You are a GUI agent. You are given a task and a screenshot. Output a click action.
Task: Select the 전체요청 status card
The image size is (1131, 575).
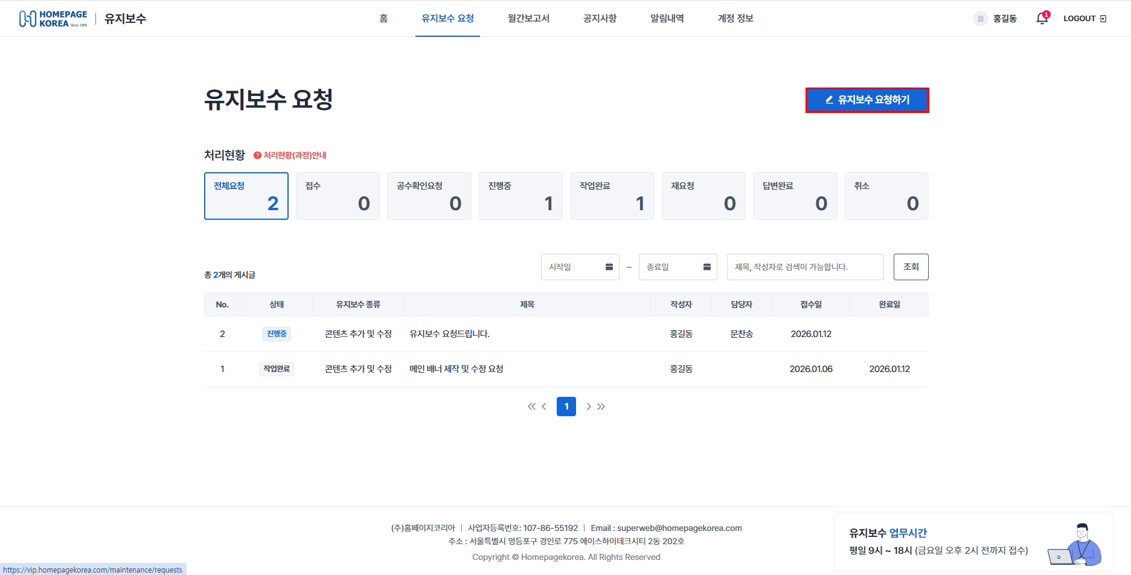tap(246, 196)
